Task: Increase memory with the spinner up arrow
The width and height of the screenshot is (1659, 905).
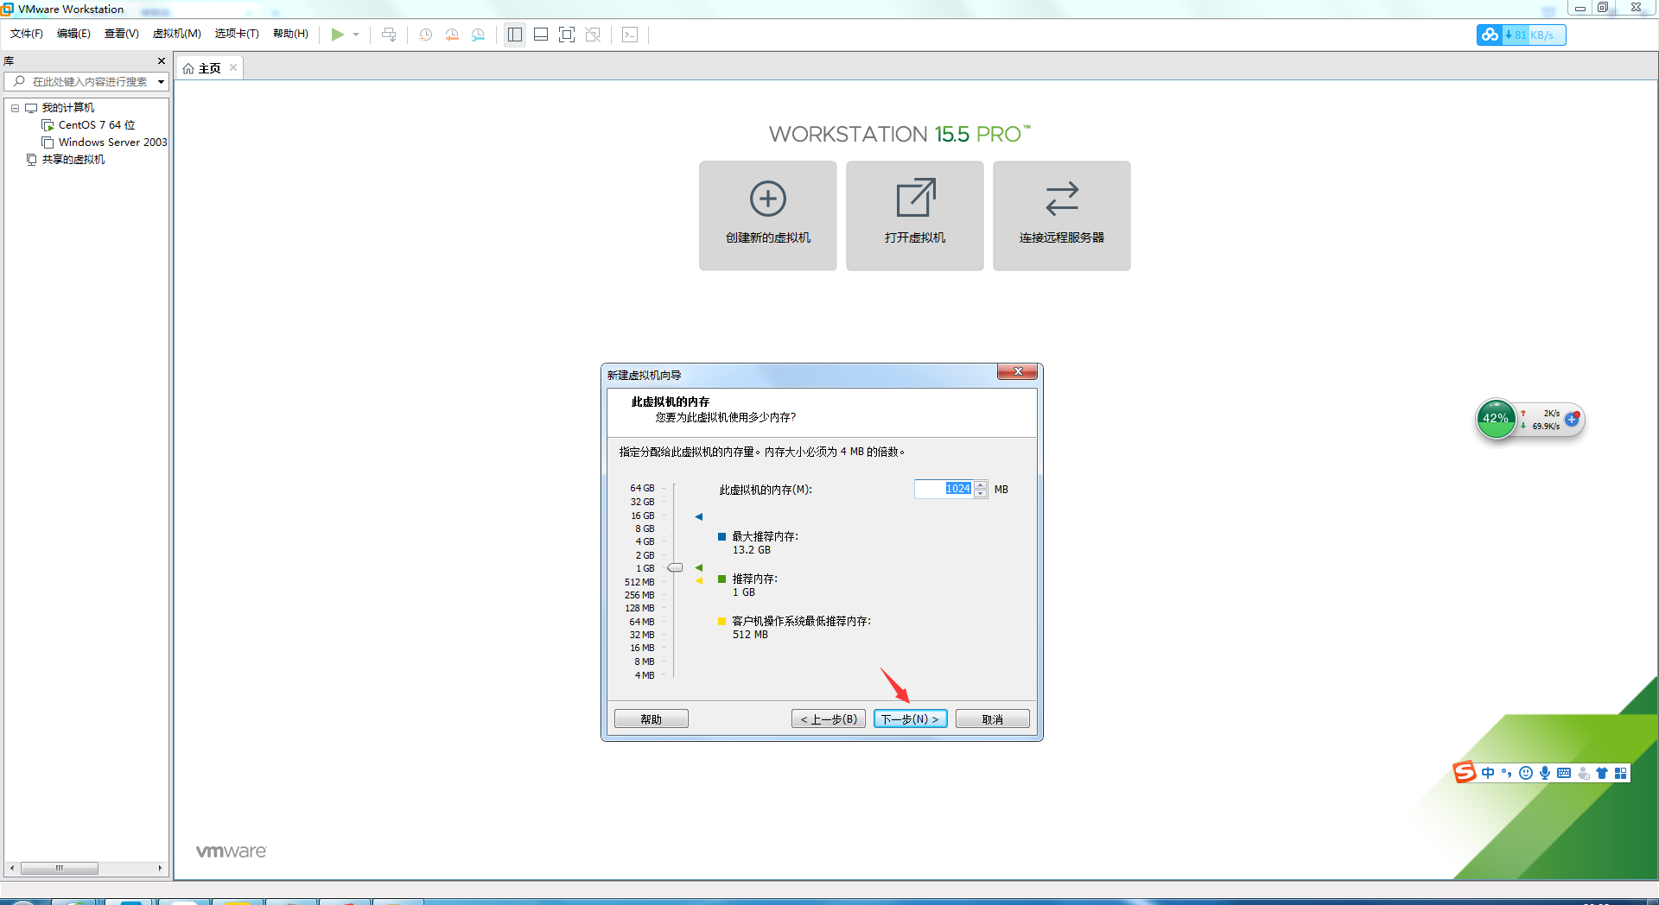Action: 981,485
